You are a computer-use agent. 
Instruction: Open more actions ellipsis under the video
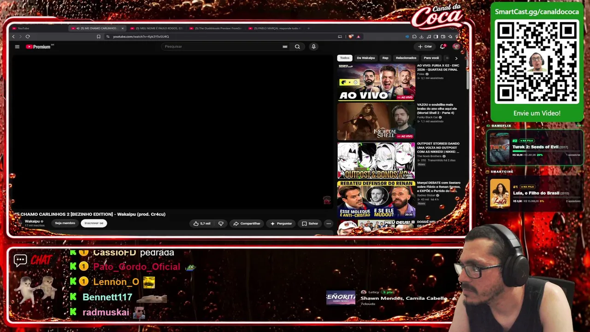[x=328, y=224]
